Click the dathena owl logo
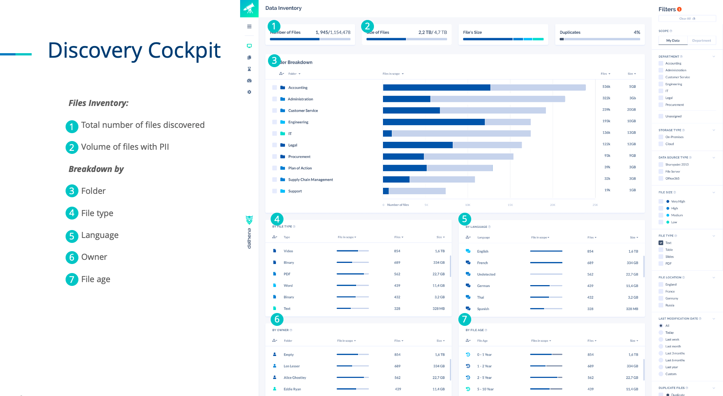Screen dimensions: 723x396 click(x=249, y=219)
